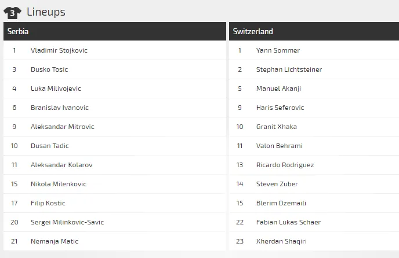
Task: Open Aleksandar Mitrovic's player row
Action: coord(62,127)
